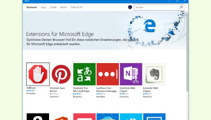
Task: Click Kostenlos under Translator For Microsoft Edge
Action: 77,97
